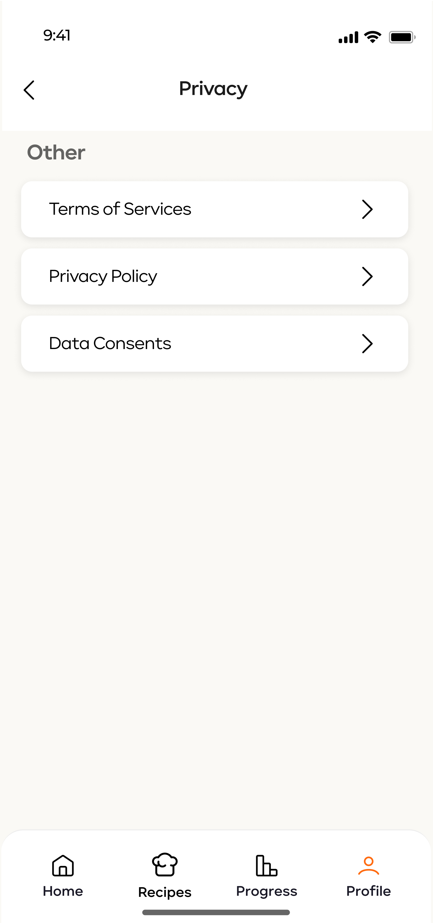Open the Data Consents row
This screenshot has height=923, width=433.
(x=215, y=344)
